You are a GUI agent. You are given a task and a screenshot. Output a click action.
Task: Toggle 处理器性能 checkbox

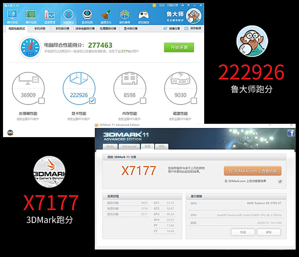click(x=41, y=101)
